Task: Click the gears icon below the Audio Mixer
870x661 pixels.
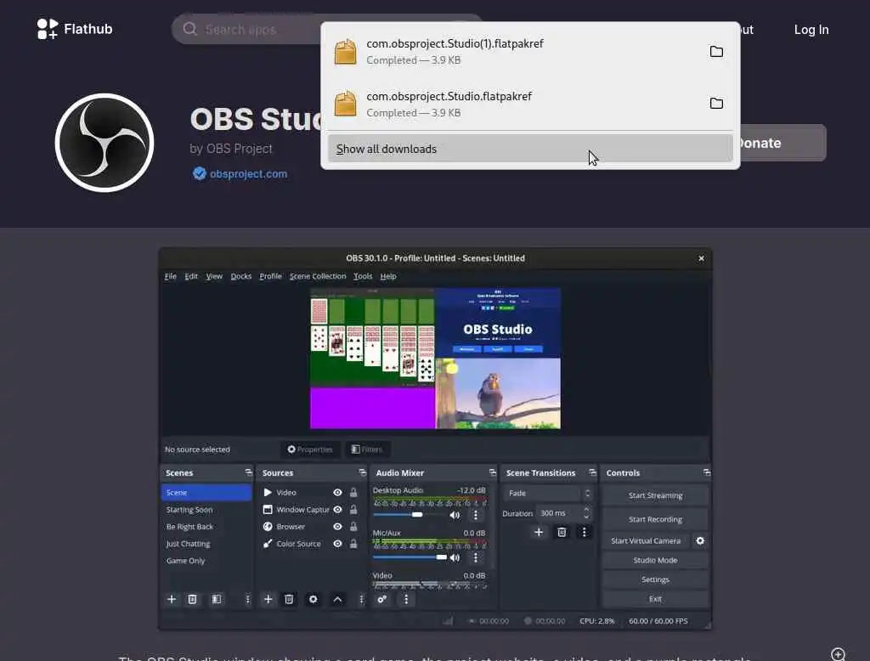Action: point(381,599)
